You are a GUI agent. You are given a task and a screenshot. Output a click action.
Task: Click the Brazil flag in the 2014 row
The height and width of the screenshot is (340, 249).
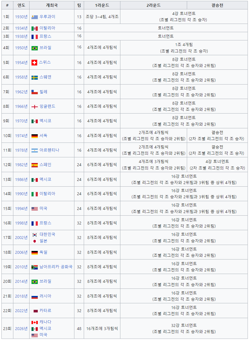(35, 282)
